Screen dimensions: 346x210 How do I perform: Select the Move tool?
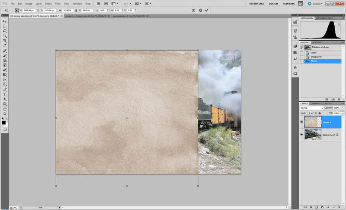click(x=5, y=21)
